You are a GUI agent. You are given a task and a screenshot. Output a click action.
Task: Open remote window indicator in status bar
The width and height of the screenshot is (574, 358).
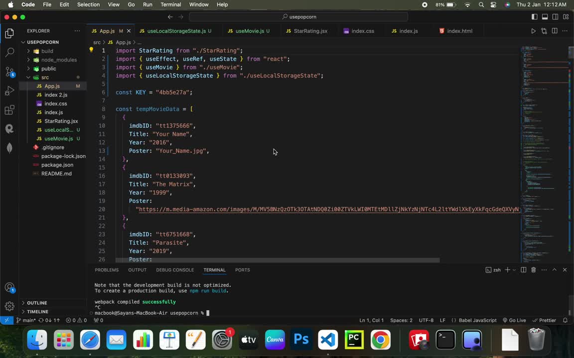[6, 320]
